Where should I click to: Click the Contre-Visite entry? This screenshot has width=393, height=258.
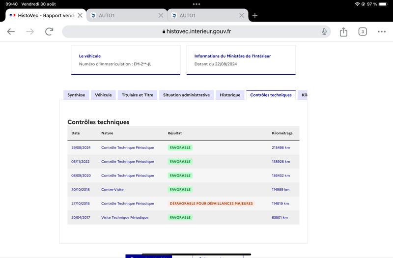[x=112, y=190]
